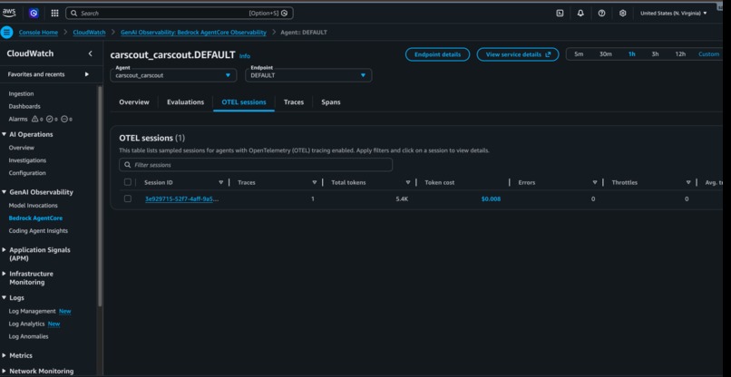Screen dimensions: 731x377
Task: Click the OK checkmark alarm icon
Action: [49, 120]
